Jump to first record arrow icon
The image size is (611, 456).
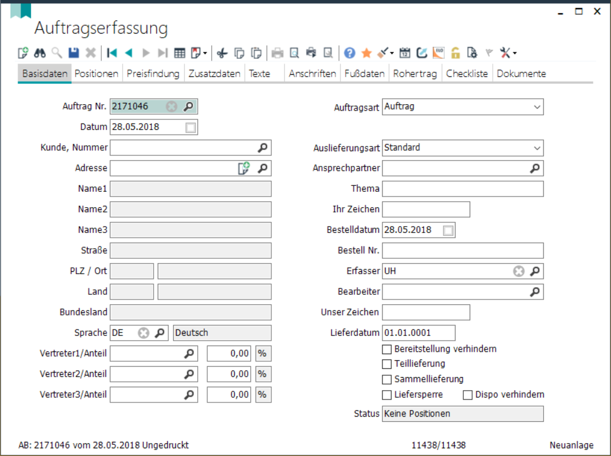point(112,52)
